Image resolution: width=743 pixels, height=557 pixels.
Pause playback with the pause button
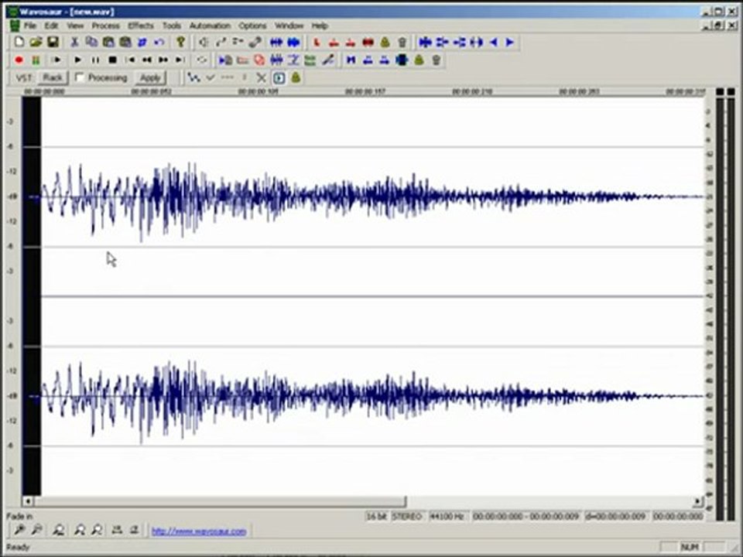pos(95,60)
